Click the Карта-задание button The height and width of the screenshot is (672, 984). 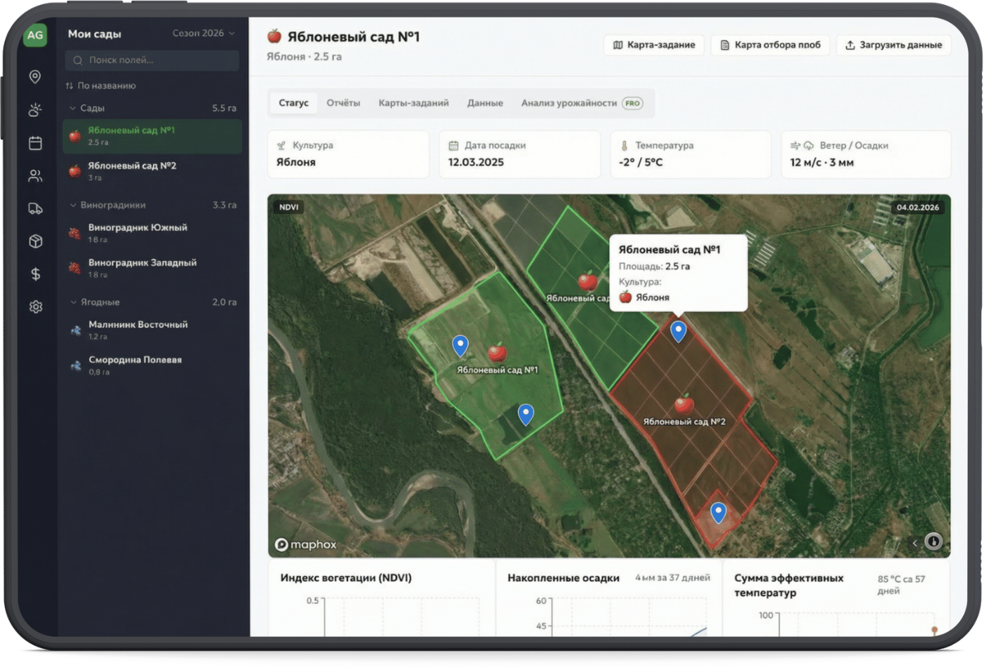(653, 45)
